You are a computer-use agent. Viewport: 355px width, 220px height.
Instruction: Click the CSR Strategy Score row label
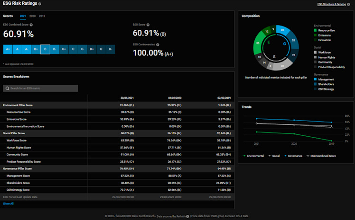(18, 190)
